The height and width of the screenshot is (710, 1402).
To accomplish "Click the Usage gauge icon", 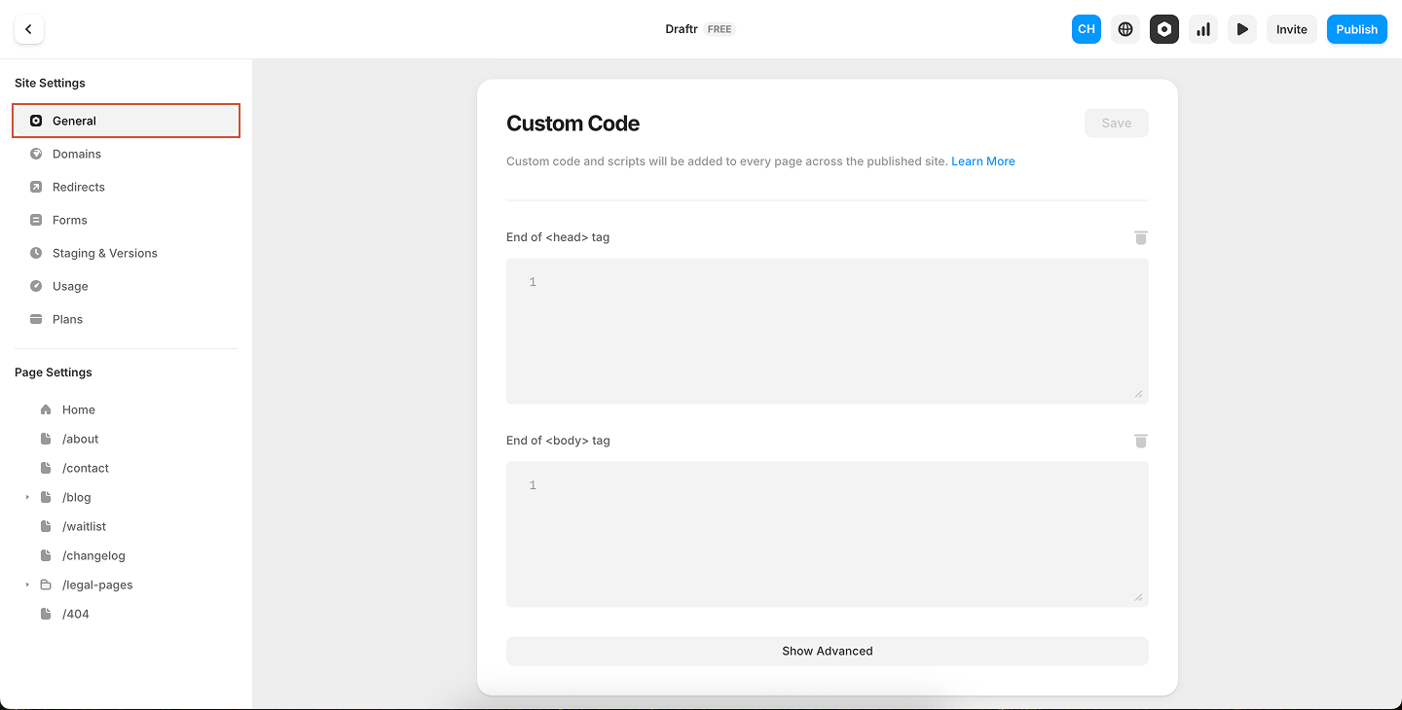I will [x=36, y=286].
